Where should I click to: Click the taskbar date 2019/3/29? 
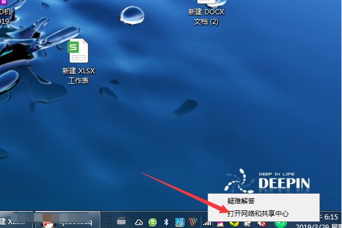pyautogui.click(x=311, y=226)
